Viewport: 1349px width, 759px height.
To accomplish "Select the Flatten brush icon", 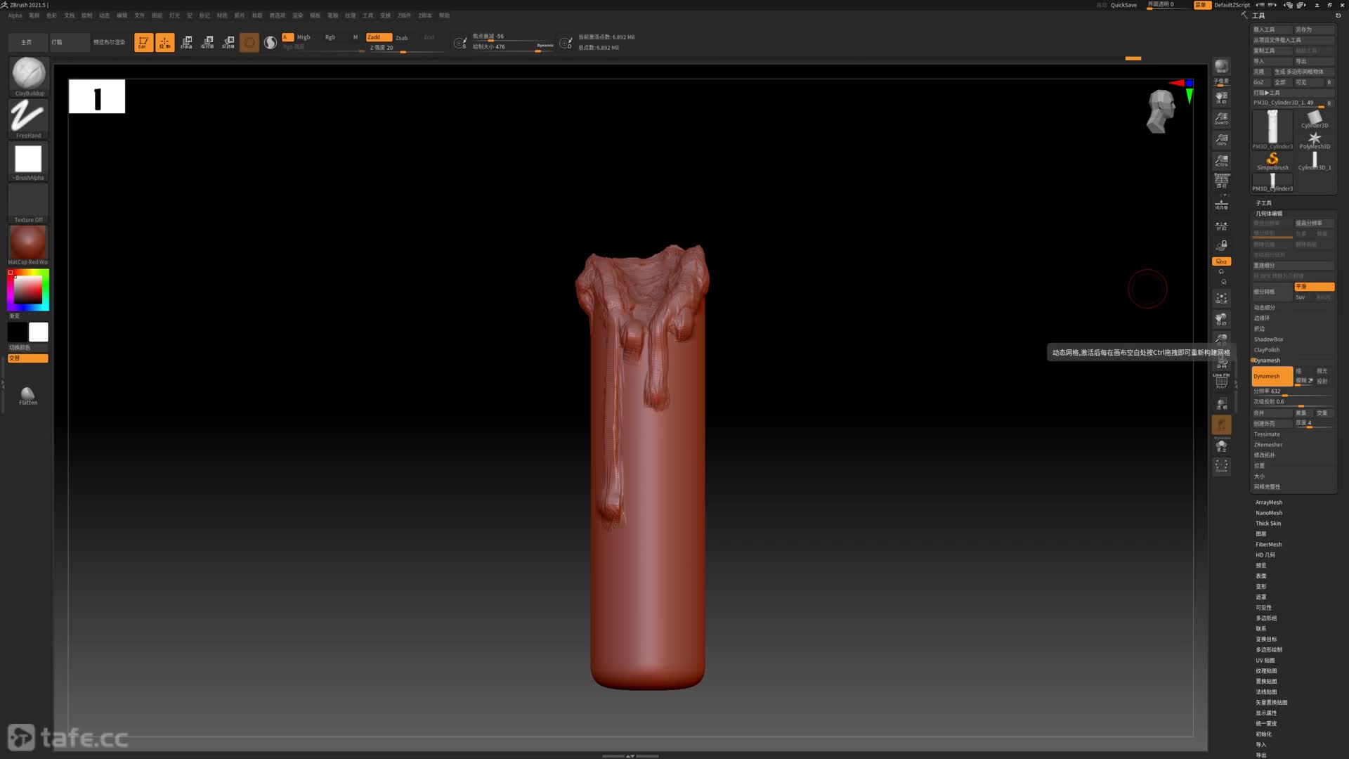I will tap(28, 396).
